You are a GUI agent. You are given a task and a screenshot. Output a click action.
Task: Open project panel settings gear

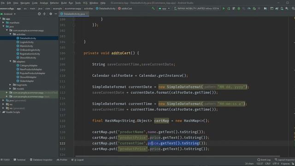[51, 14]
